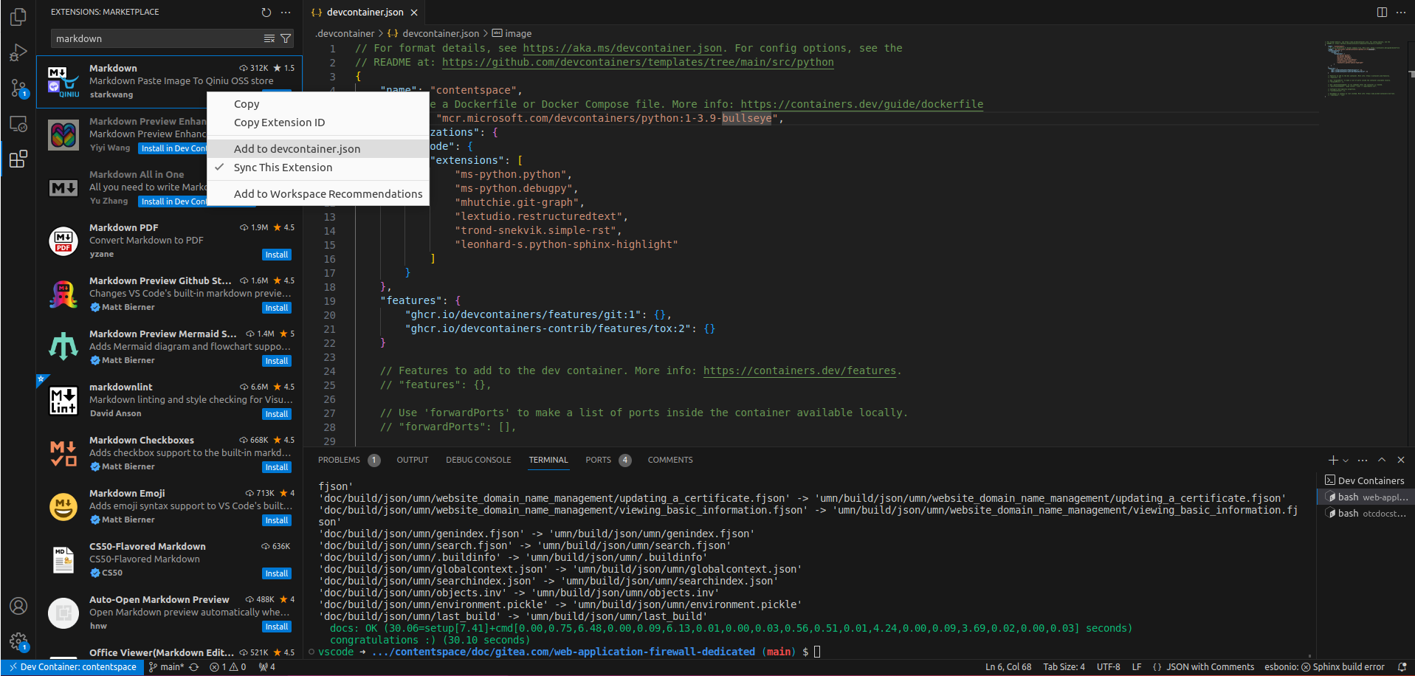Image resolution: width=1415 pixels, height=676 pixels.
Task: Select Add to devcontainer.json menu entry
Action: 318,148
